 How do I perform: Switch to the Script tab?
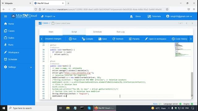tap(74, 32)
